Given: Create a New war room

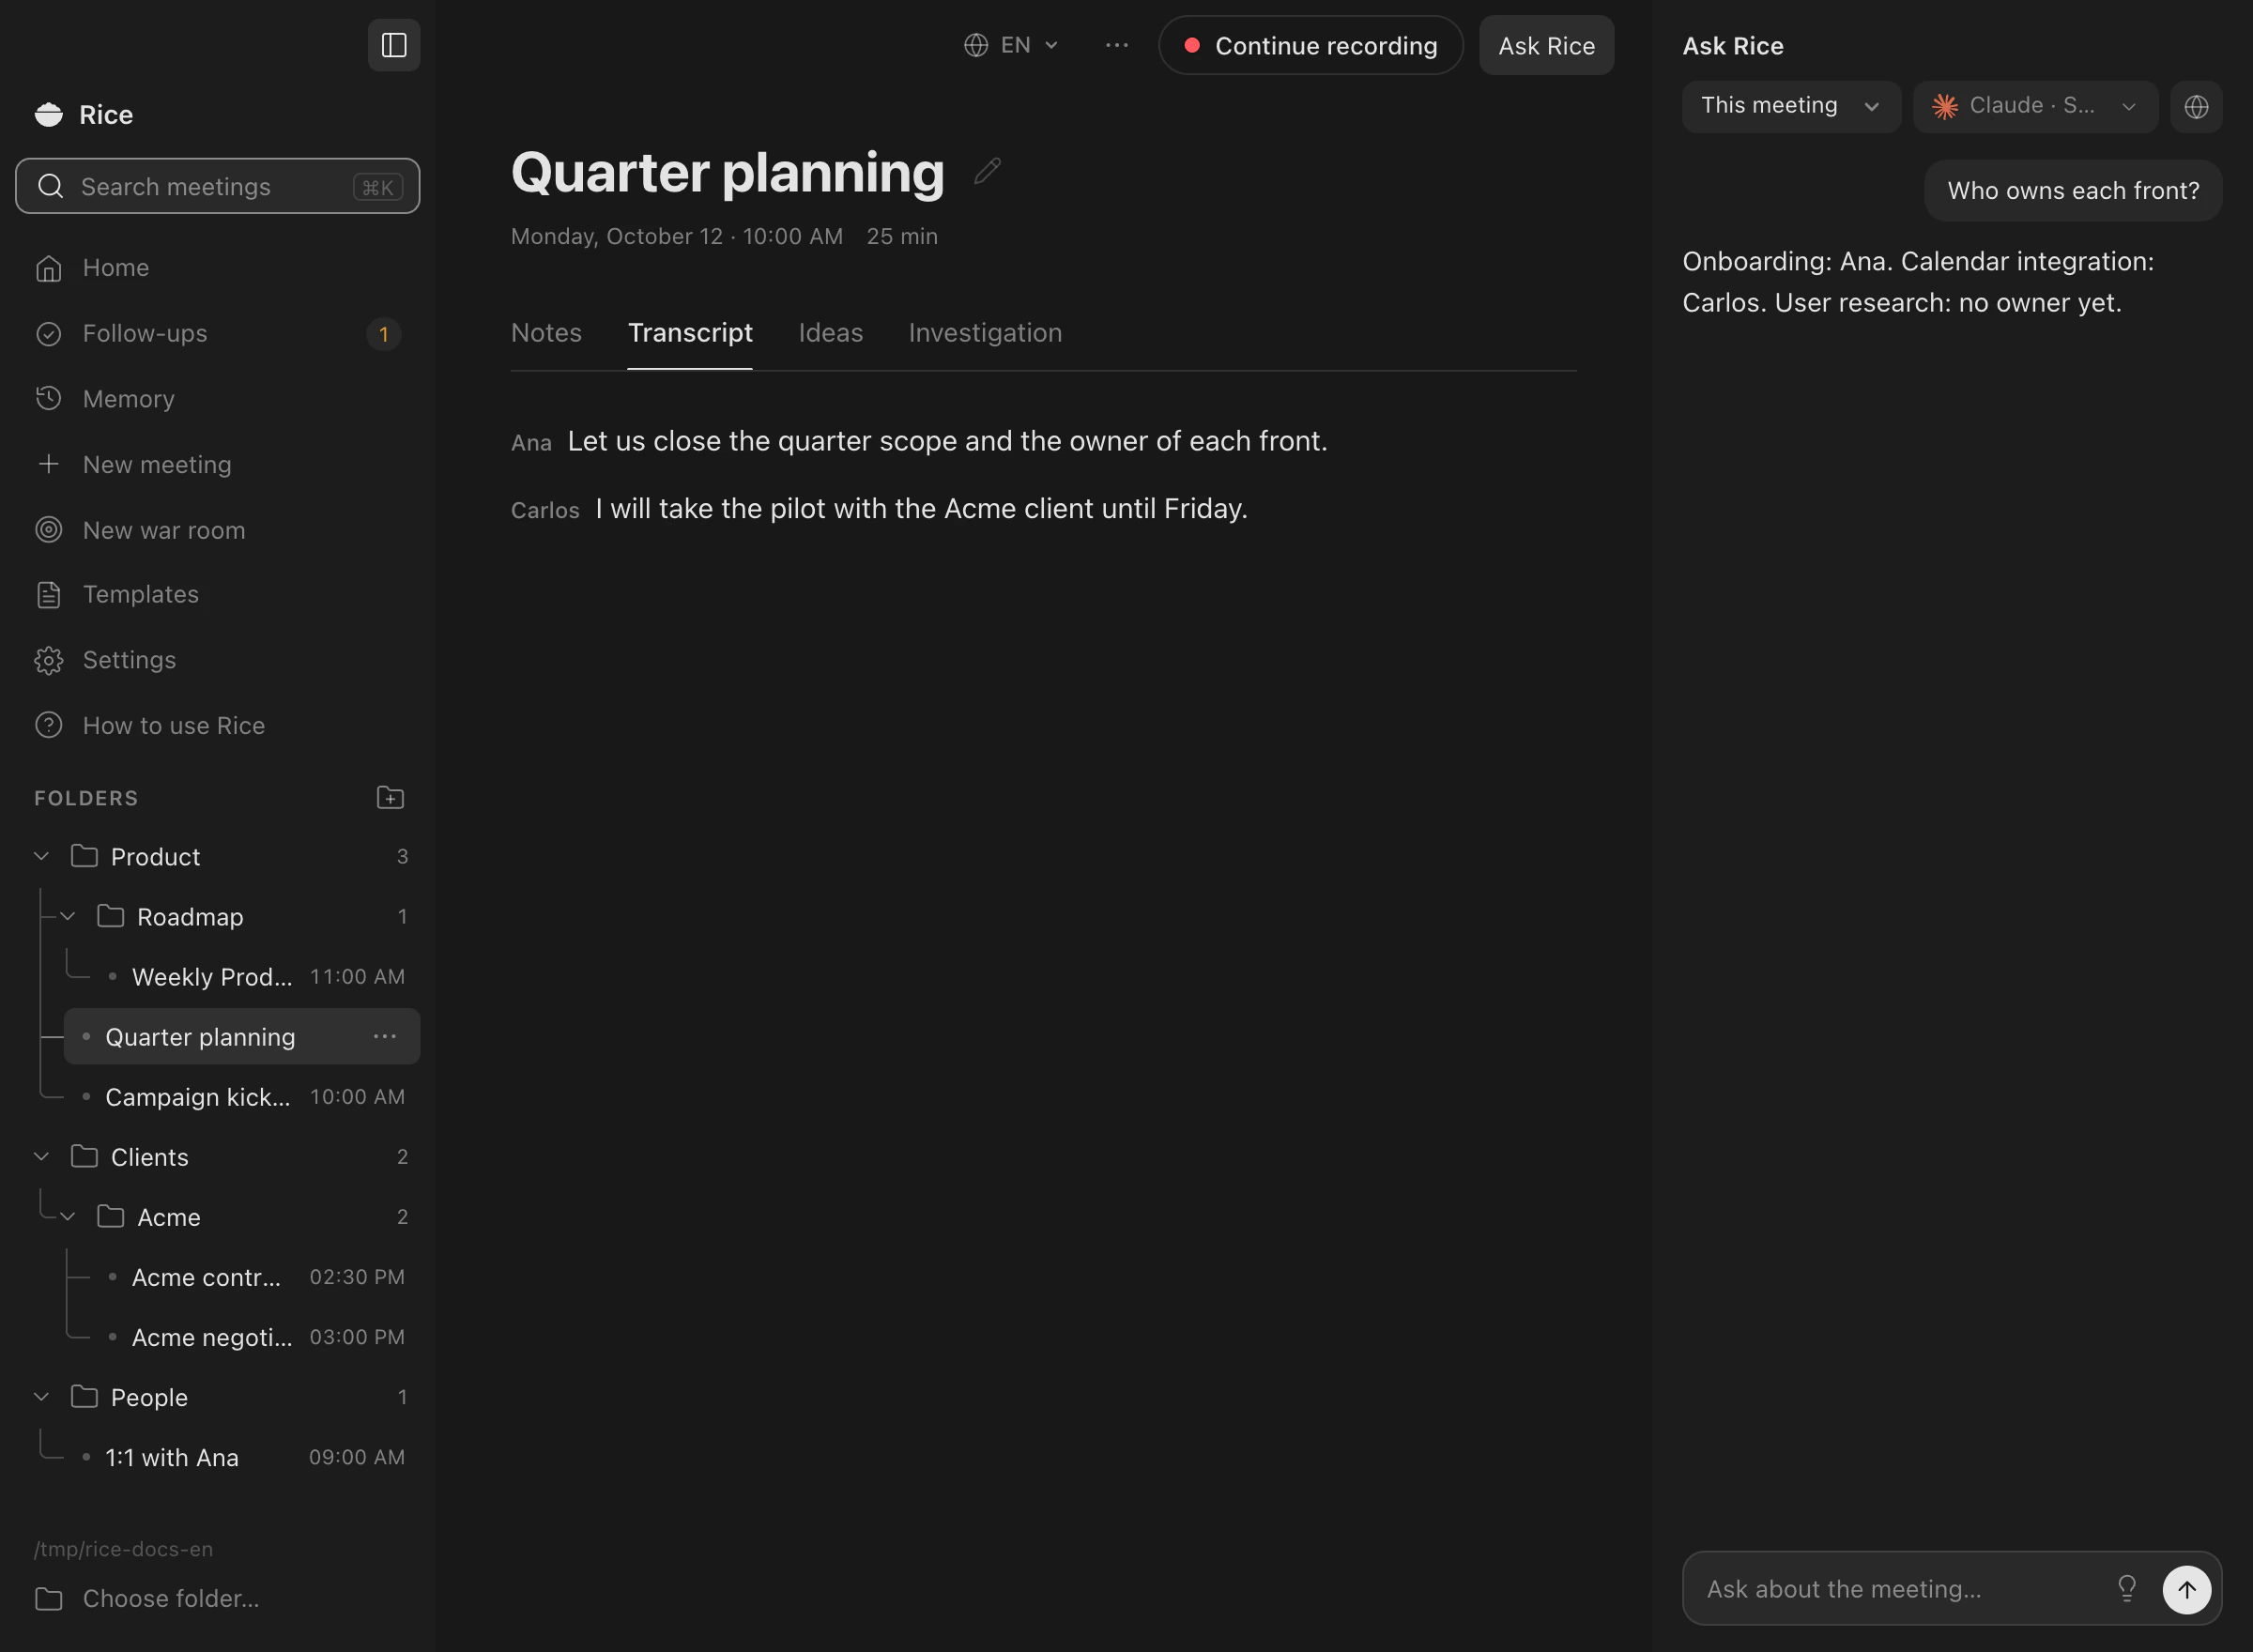Looking at the screenshot, I should [x=217, y=530].
